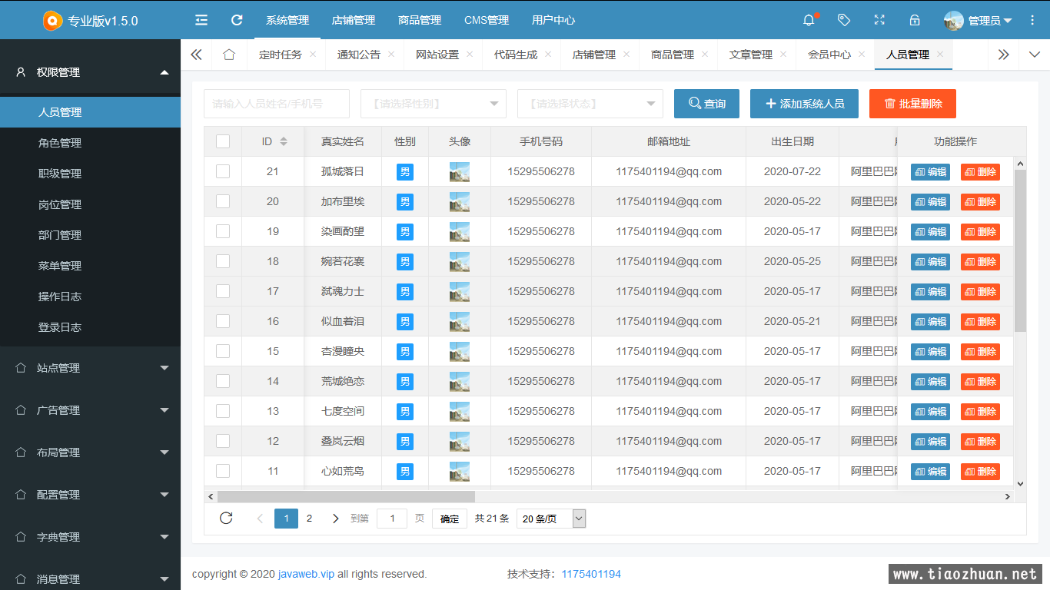Check the row with ID 15
1050x590 pixels.
tap(223, 351)
